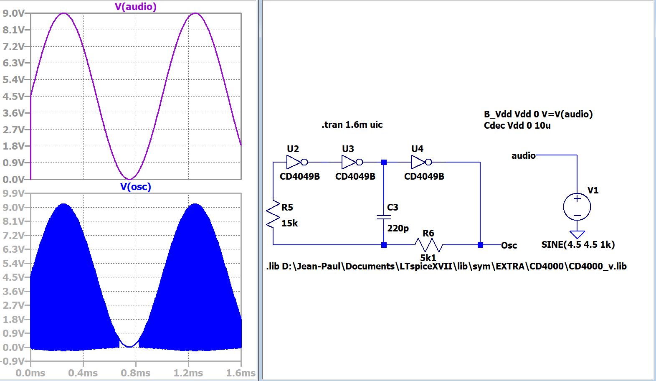Click the .lib CD4000_v.lib directive

click(446, 266)
